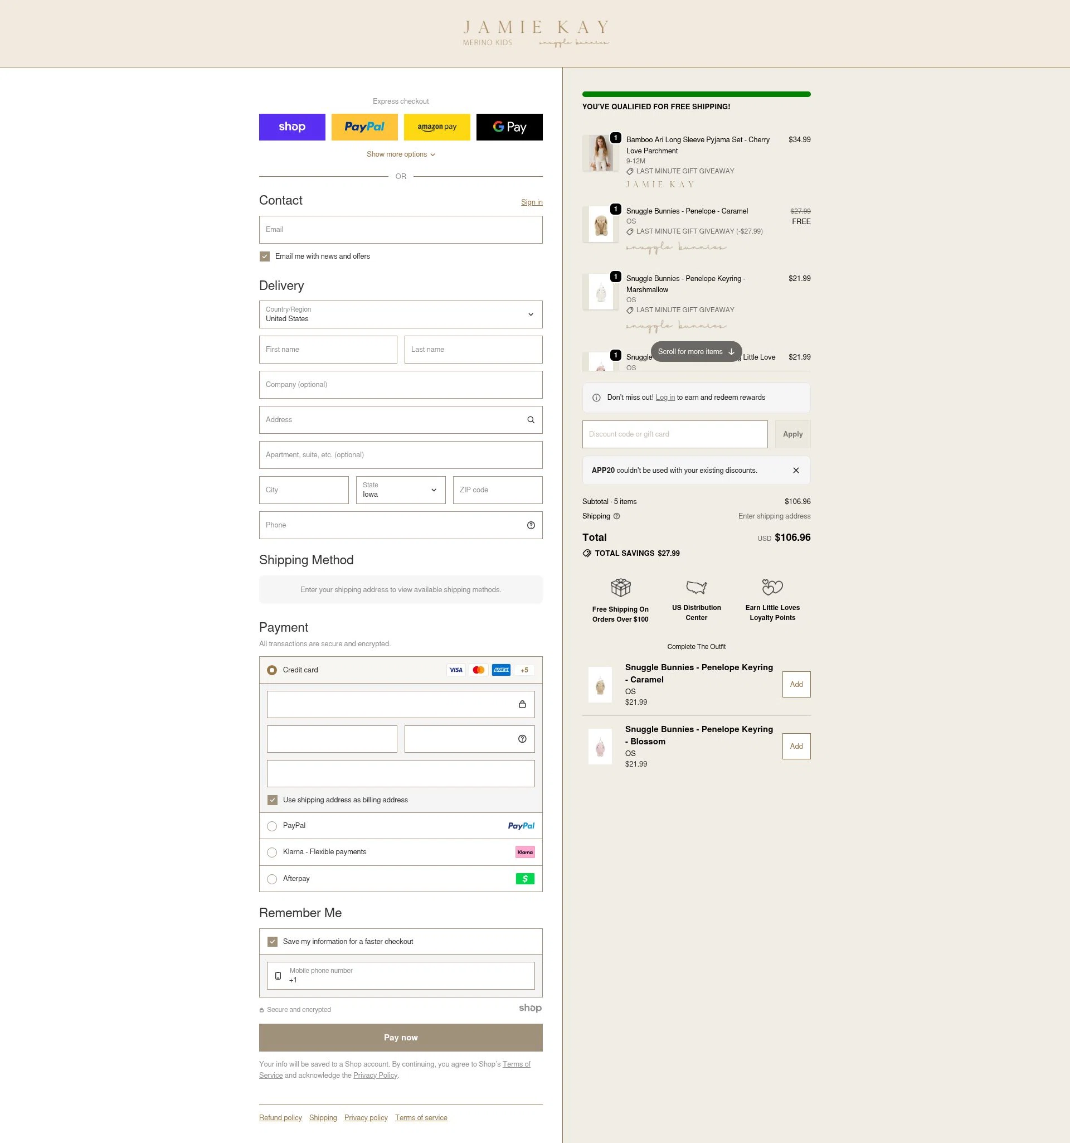Viewport: 1070px width, 1143px height.
Task: Checkout with Shop Pay express button
Action: pyautogui.click(x=292, y=127)
